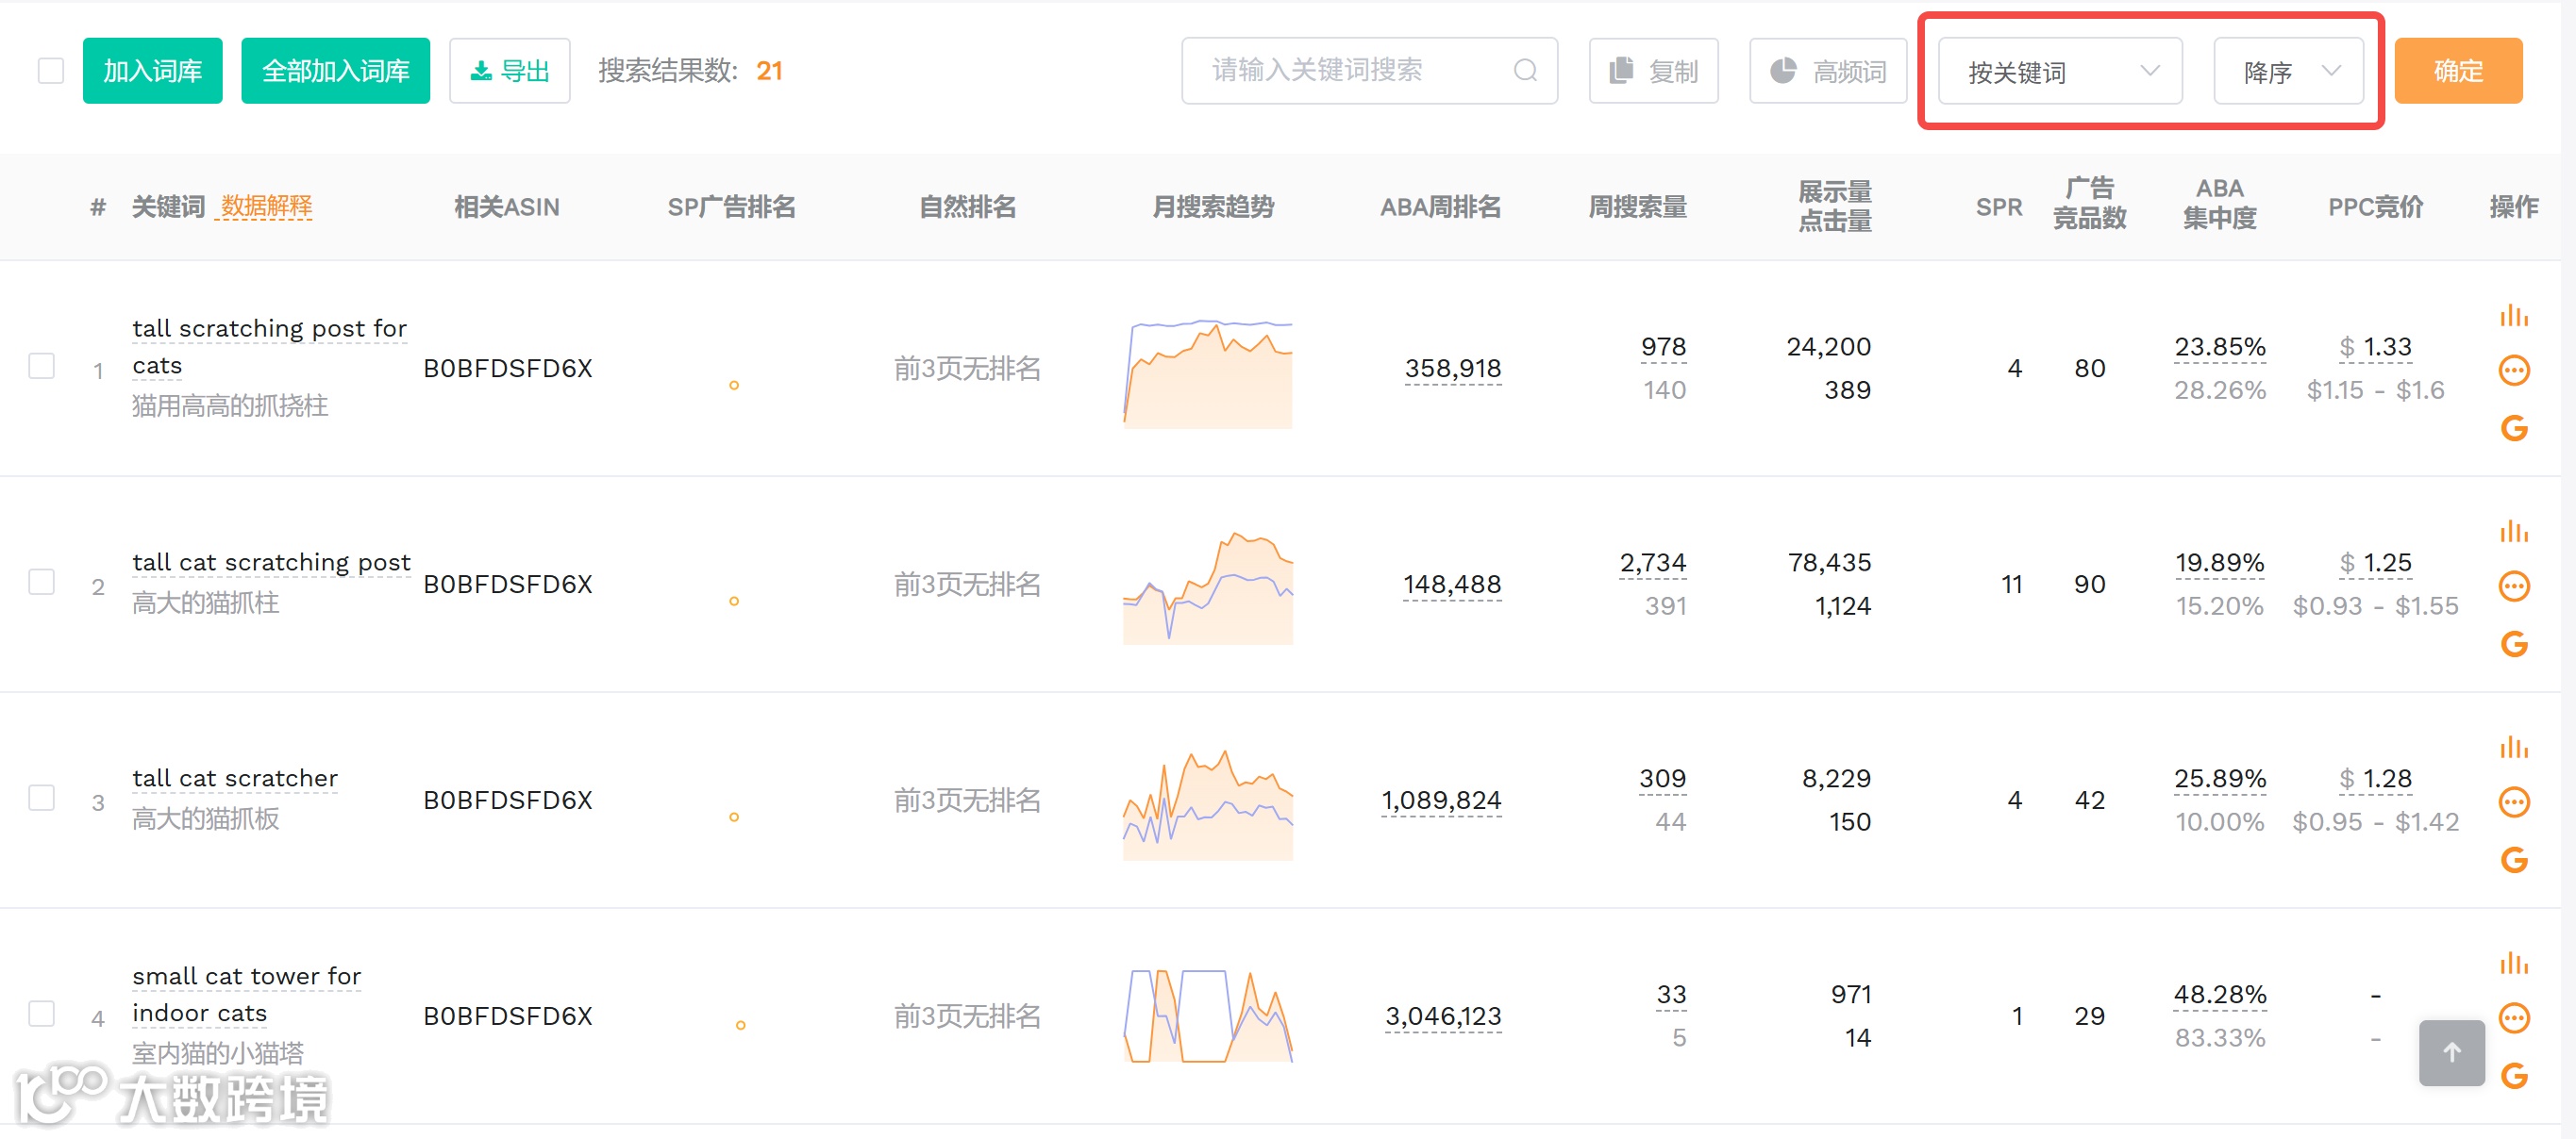2576x1139 pixels.
Task: Toggle the select-all checkbox in toolbar
Action: (50, 71)
